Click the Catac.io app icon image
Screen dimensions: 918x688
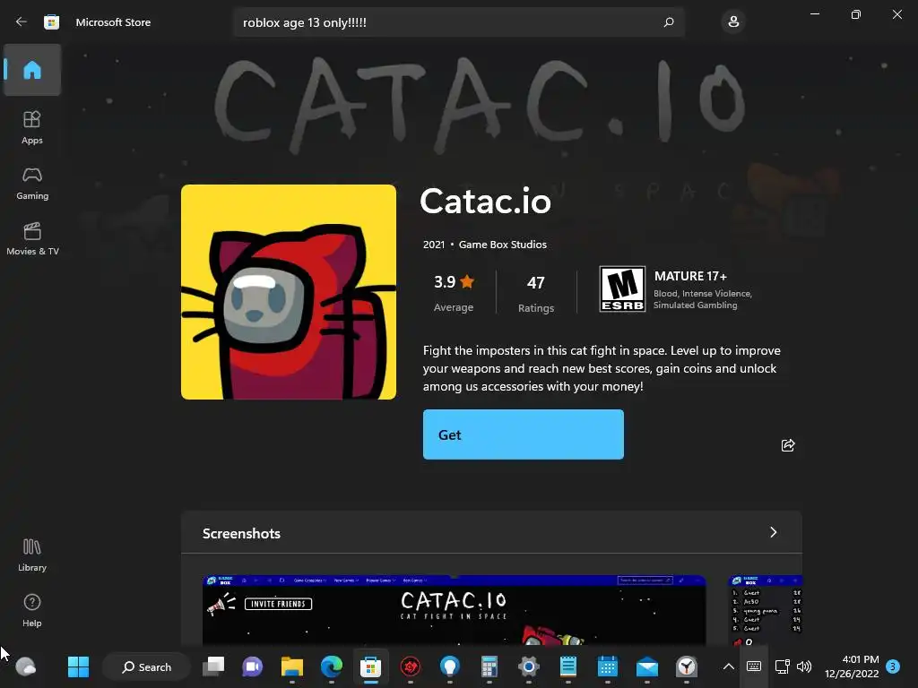tap(289, 292)
